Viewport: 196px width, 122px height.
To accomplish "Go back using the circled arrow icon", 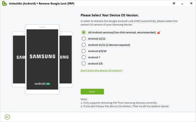I will 7,117.
